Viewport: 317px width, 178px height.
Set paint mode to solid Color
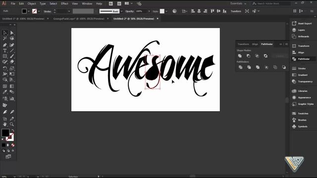(3, 145)
